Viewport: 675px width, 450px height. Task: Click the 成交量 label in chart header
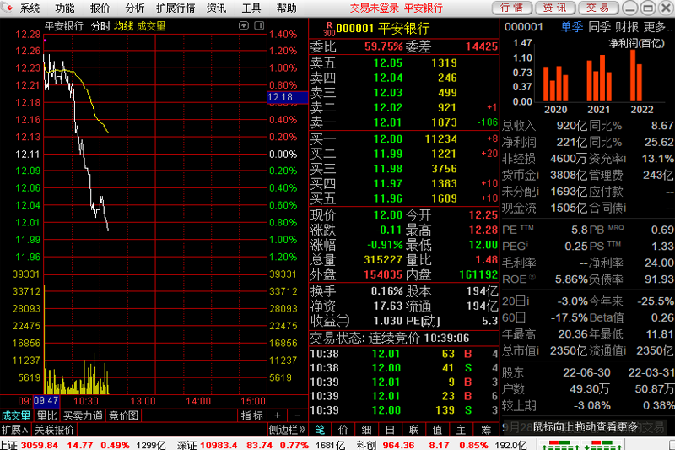pos(151,26)
